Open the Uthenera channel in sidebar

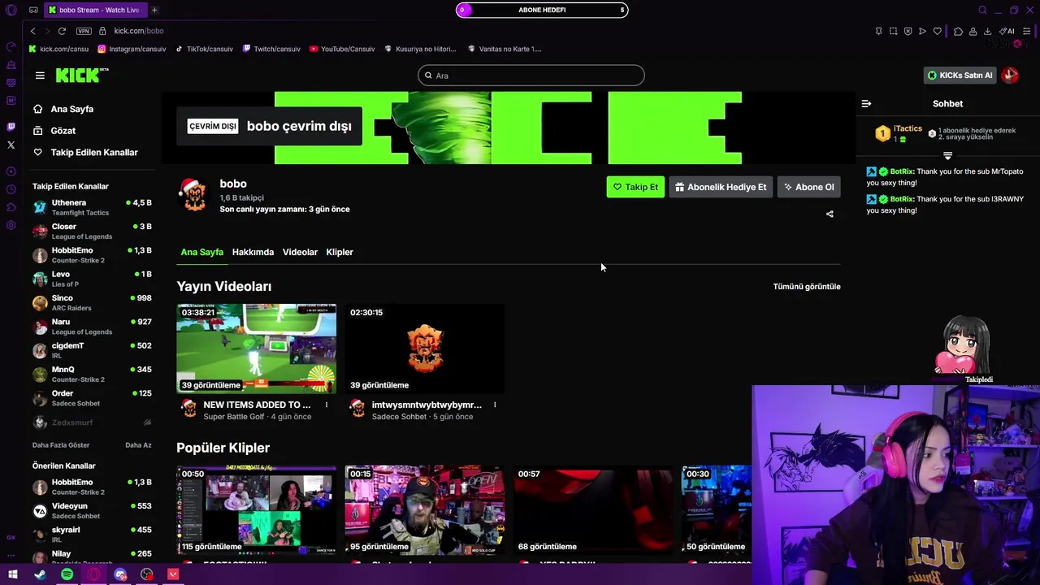pyautogui.click(x=92, y=207)
